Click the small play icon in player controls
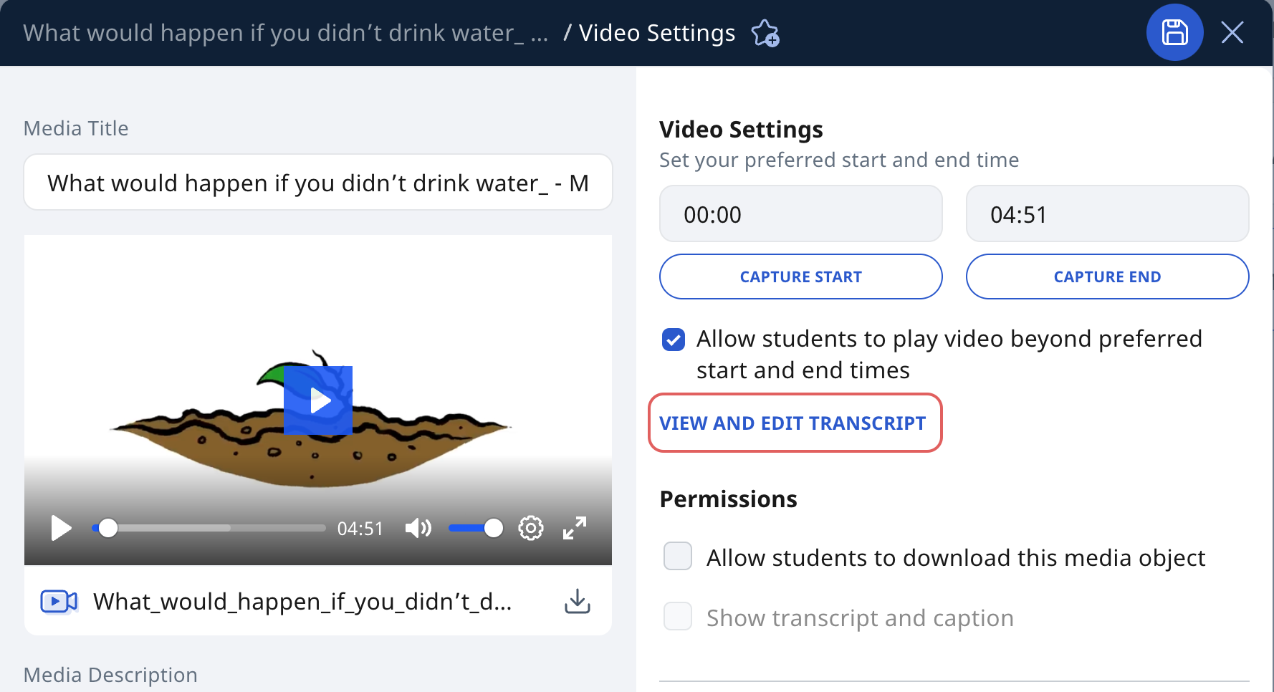Image resolution: width=1274 pixels, height=692 pixels. tap(62, 529)
